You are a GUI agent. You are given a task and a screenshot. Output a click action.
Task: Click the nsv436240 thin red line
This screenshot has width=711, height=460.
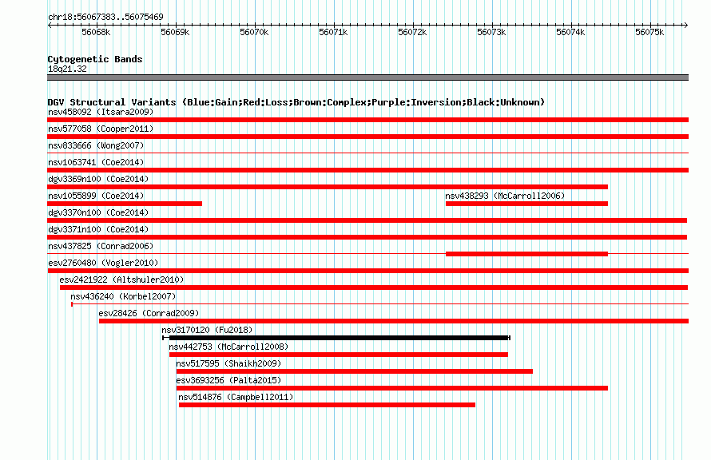(380, 304)
